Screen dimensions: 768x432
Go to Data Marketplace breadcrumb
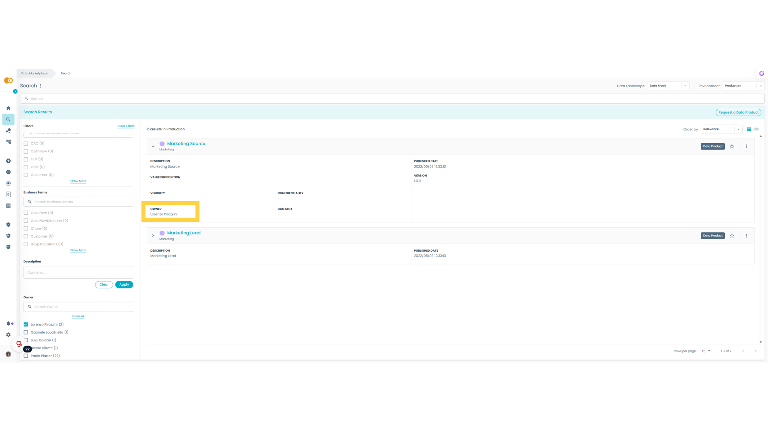coord(34,73)
